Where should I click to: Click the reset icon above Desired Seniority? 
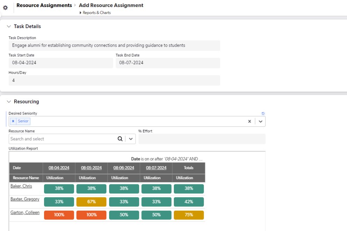263,114
